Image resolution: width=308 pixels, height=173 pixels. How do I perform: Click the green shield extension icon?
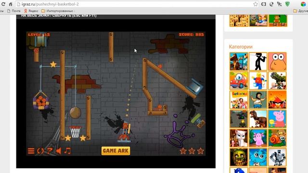click(287, 4)
